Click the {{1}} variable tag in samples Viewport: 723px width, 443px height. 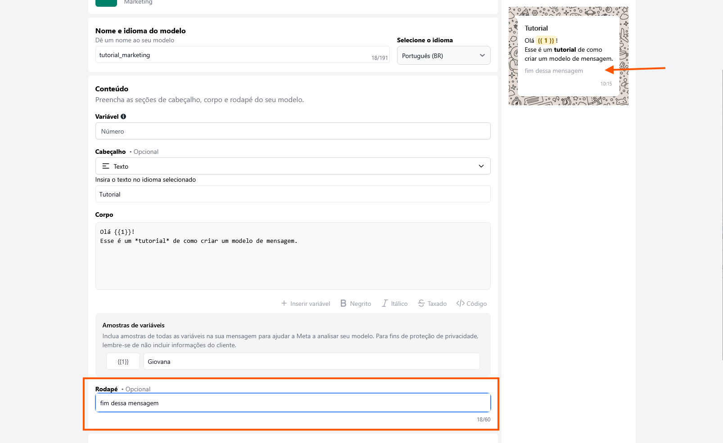tap(123, 362)
